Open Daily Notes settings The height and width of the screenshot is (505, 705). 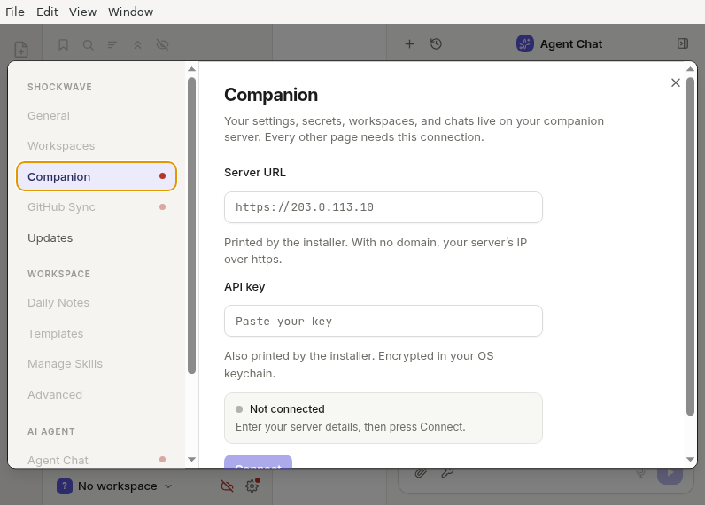coord(97,303)
